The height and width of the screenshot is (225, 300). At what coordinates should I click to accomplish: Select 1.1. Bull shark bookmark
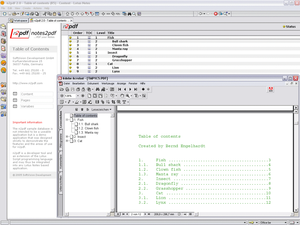(x=88, y=124)
